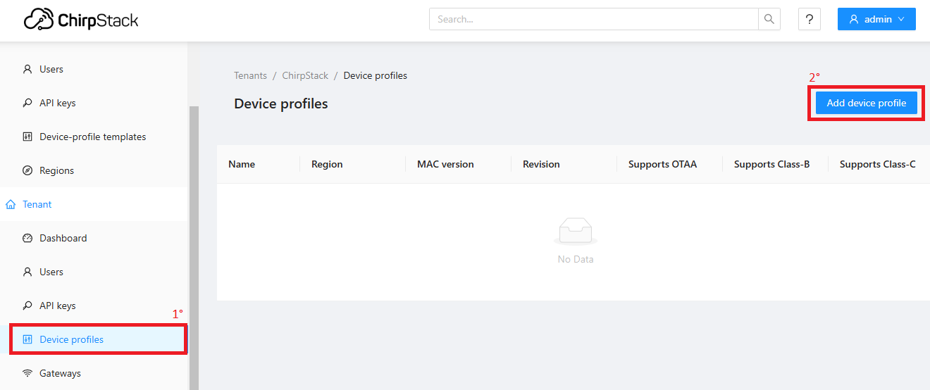Click Add device profile button

867,103
